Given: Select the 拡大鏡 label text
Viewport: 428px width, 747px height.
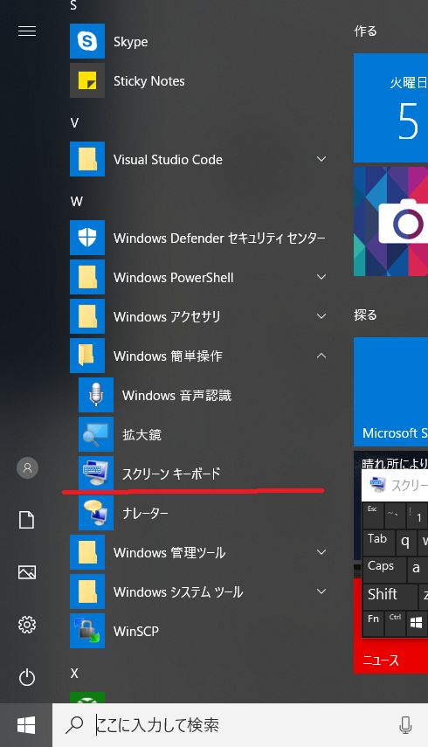Looking at the screenshot, I should [142, 434].
